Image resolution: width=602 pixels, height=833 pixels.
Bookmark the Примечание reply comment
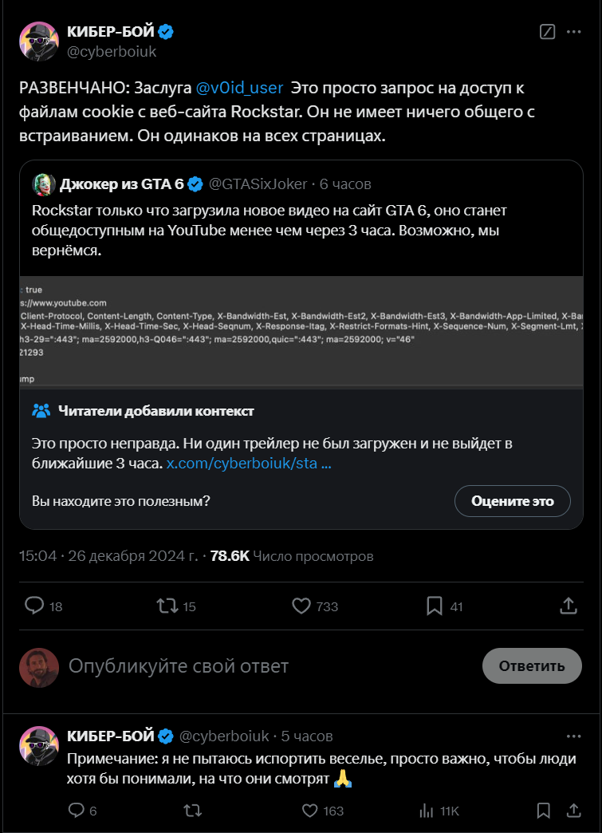click(543, 810)
